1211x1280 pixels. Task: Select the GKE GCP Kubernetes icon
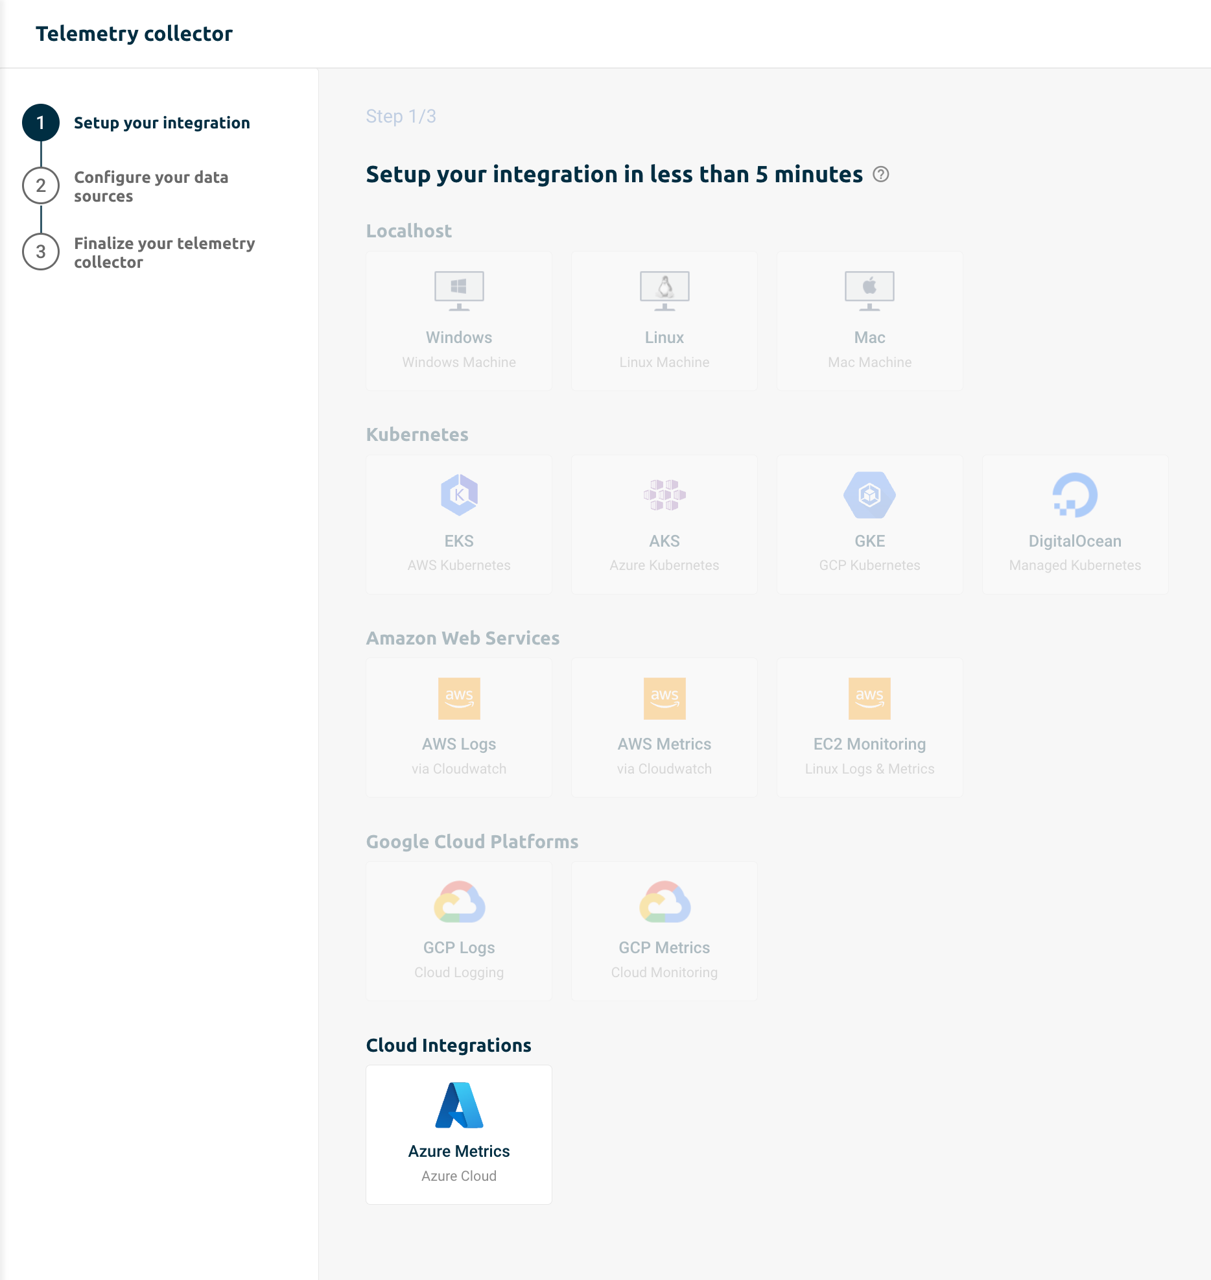(869, 495)
